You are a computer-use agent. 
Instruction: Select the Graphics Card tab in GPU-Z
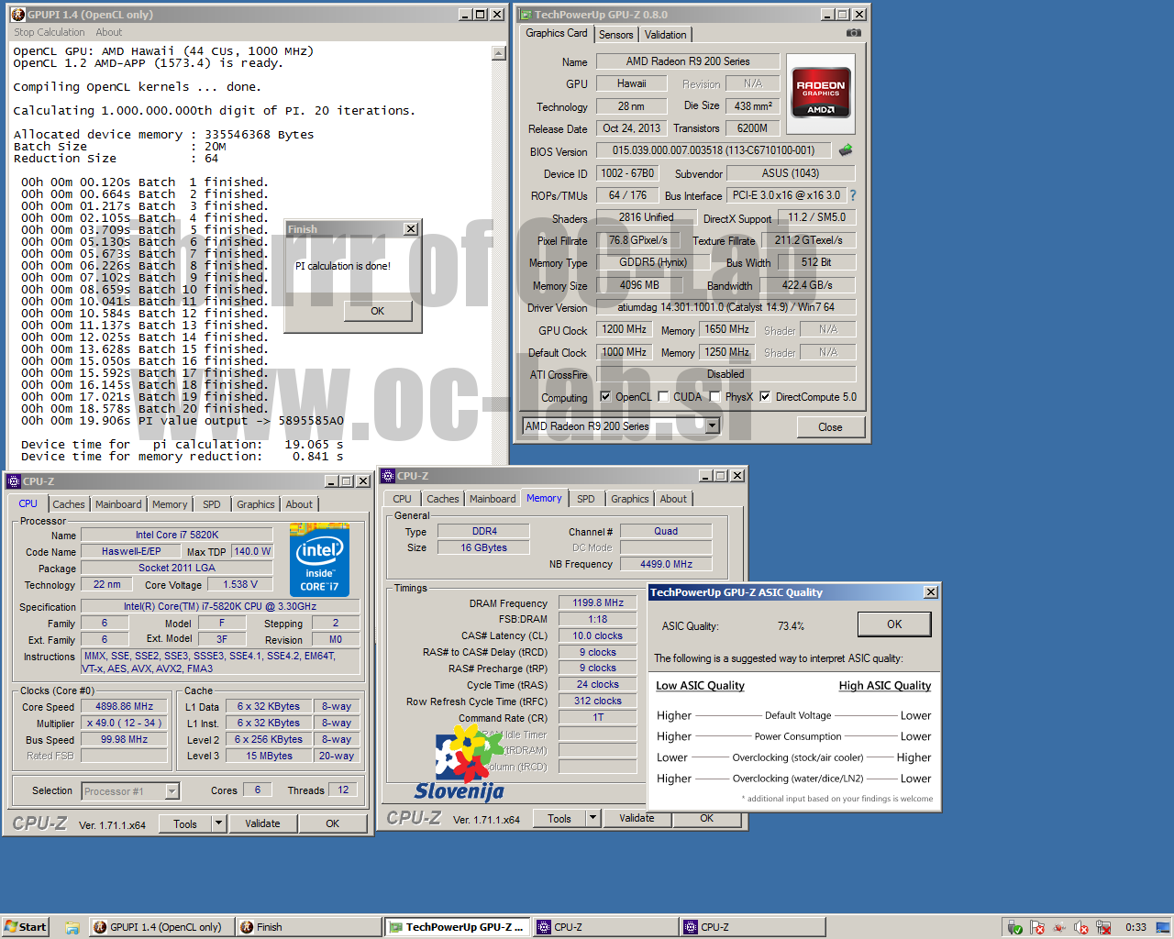(556, 33)
